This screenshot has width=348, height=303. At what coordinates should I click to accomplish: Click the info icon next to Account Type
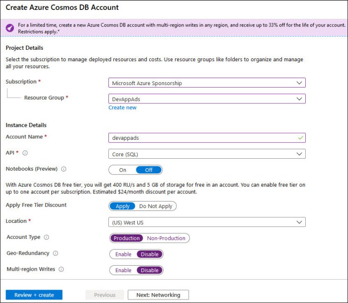pyautogui.click(x=46, y=237)
